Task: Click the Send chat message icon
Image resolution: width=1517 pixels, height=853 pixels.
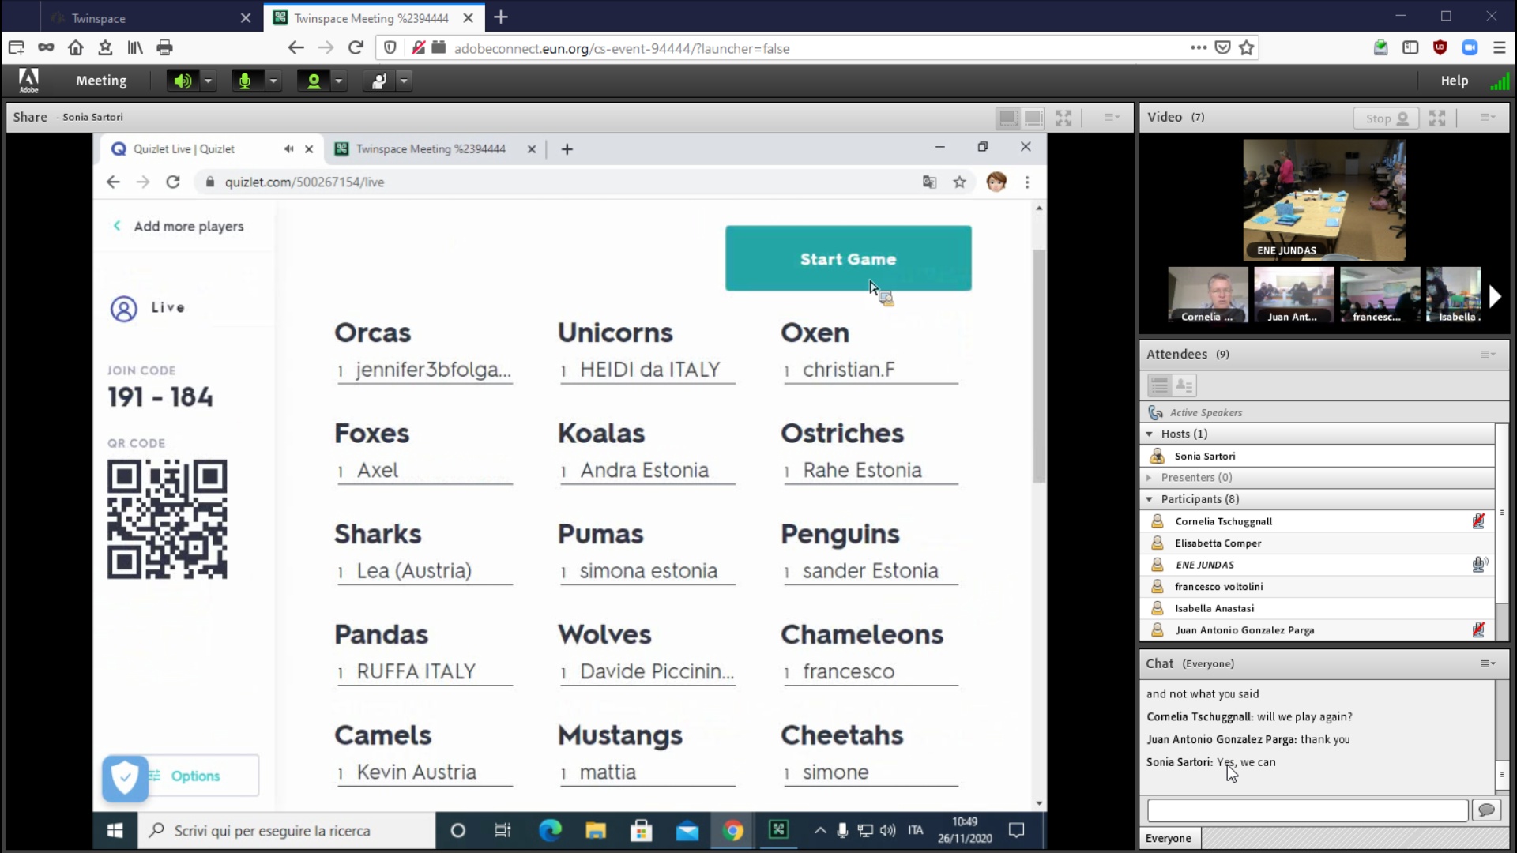Action: tap(1486, 810)
